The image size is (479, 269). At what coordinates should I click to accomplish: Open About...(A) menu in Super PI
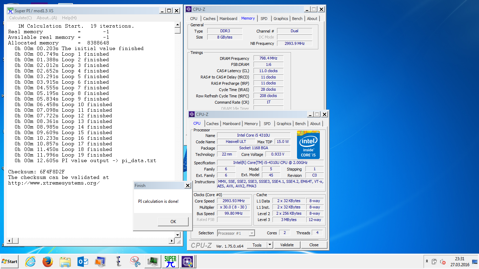tap(47, 18)
